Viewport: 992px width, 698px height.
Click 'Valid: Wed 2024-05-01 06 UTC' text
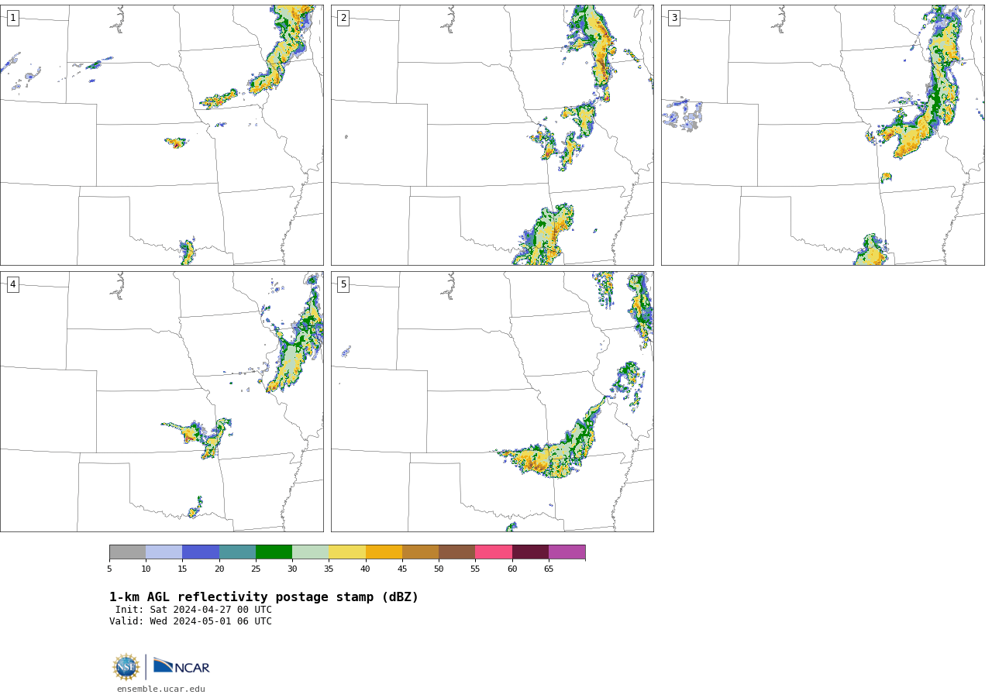click(x=191, y=621)
